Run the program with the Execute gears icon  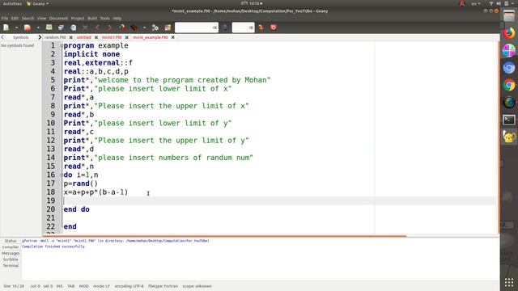coord(155,27)
